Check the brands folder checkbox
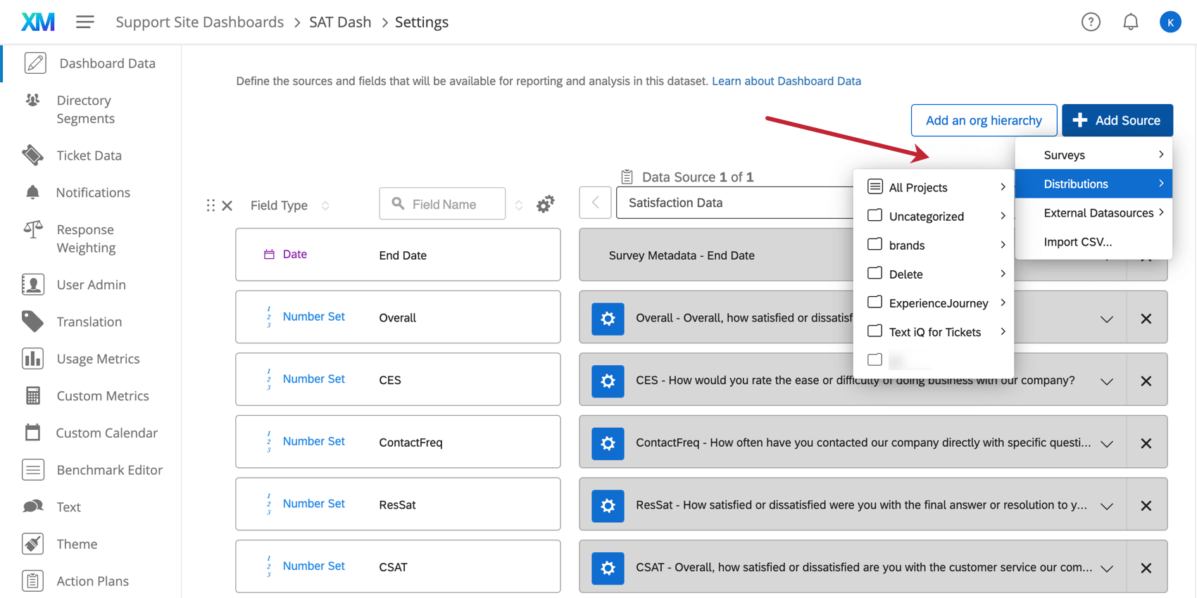 click(875, 245)
